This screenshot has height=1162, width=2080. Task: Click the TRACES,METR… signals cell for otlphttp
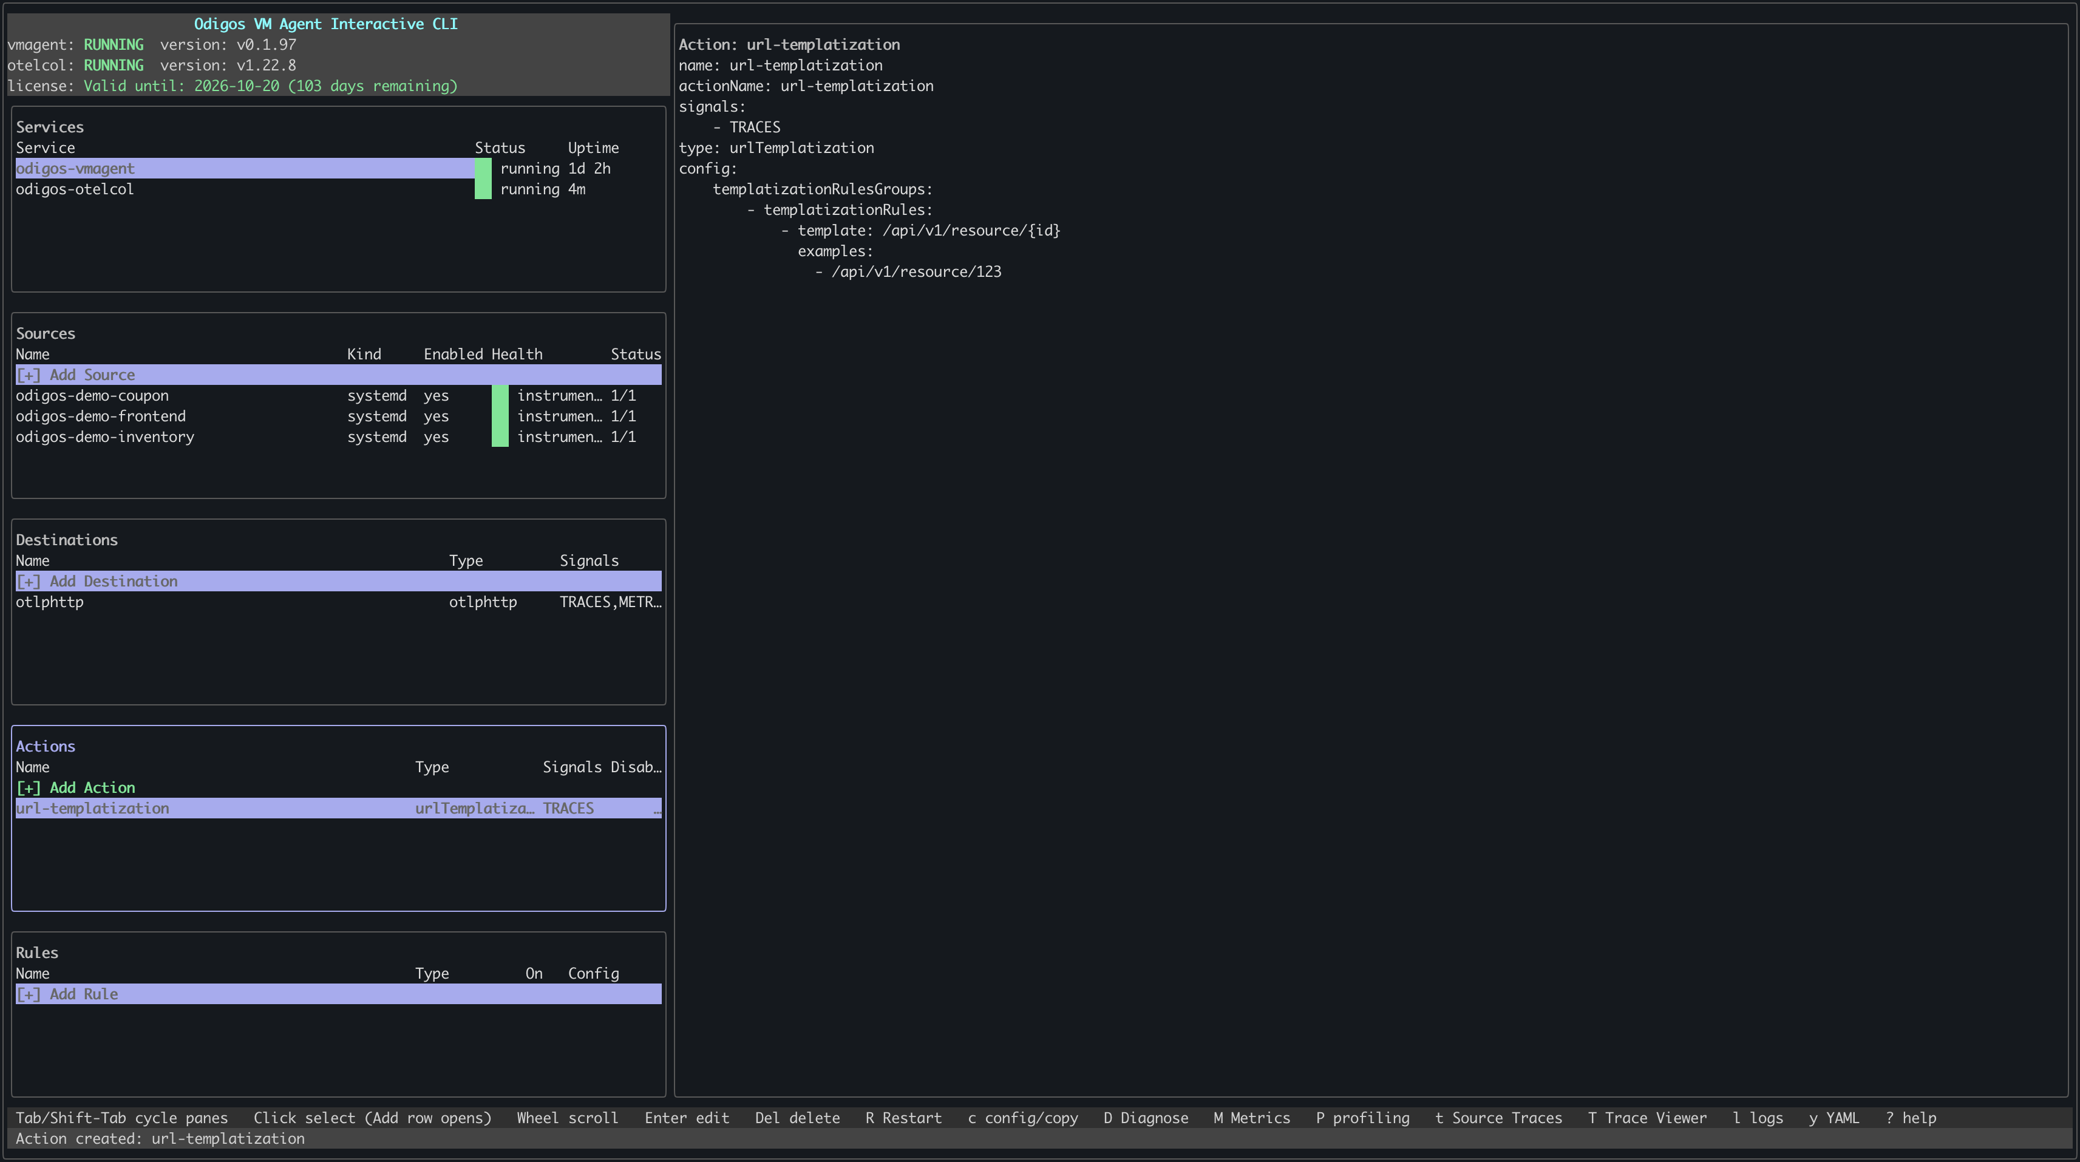pyautogui.click(x=610, y=602)
